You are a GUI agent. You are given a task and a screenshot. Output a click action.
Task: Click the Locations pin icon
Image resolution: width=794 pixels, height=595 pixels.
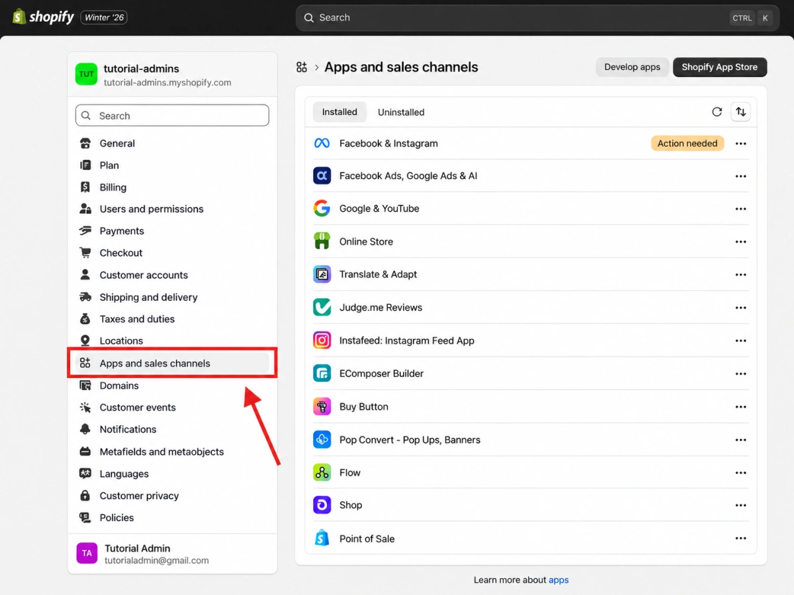pyautogui.click(x=85, y=340)
